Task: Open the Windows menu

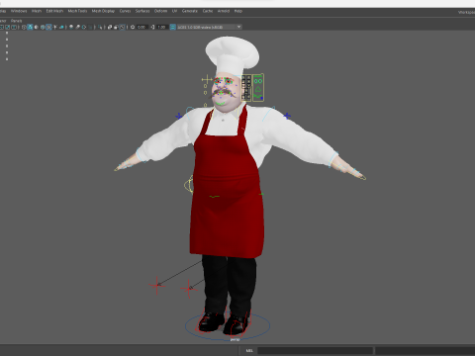Action: [19, 11]
